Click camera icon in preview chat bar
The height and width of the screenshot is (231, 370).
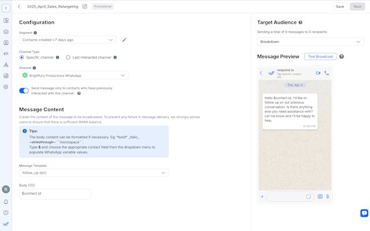(x=320, y=196)
